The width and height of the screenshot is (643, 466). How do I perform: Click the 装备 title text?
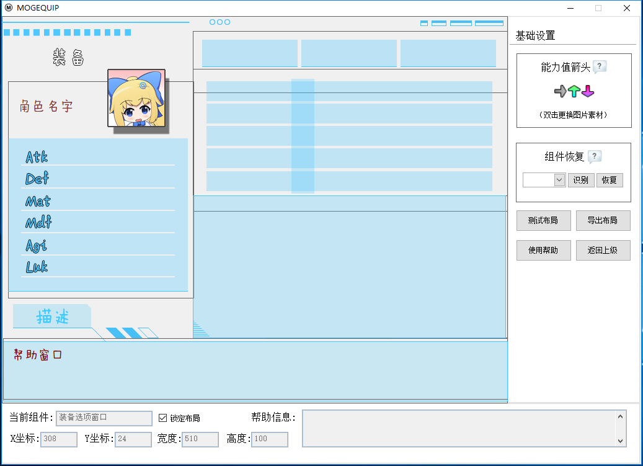68,57
